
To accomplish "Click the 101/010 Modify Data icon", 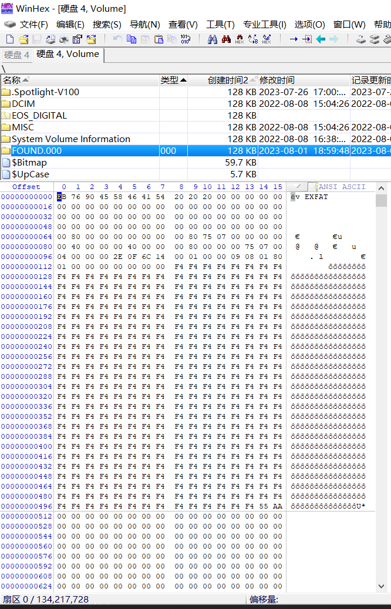I will click(185, 39).
